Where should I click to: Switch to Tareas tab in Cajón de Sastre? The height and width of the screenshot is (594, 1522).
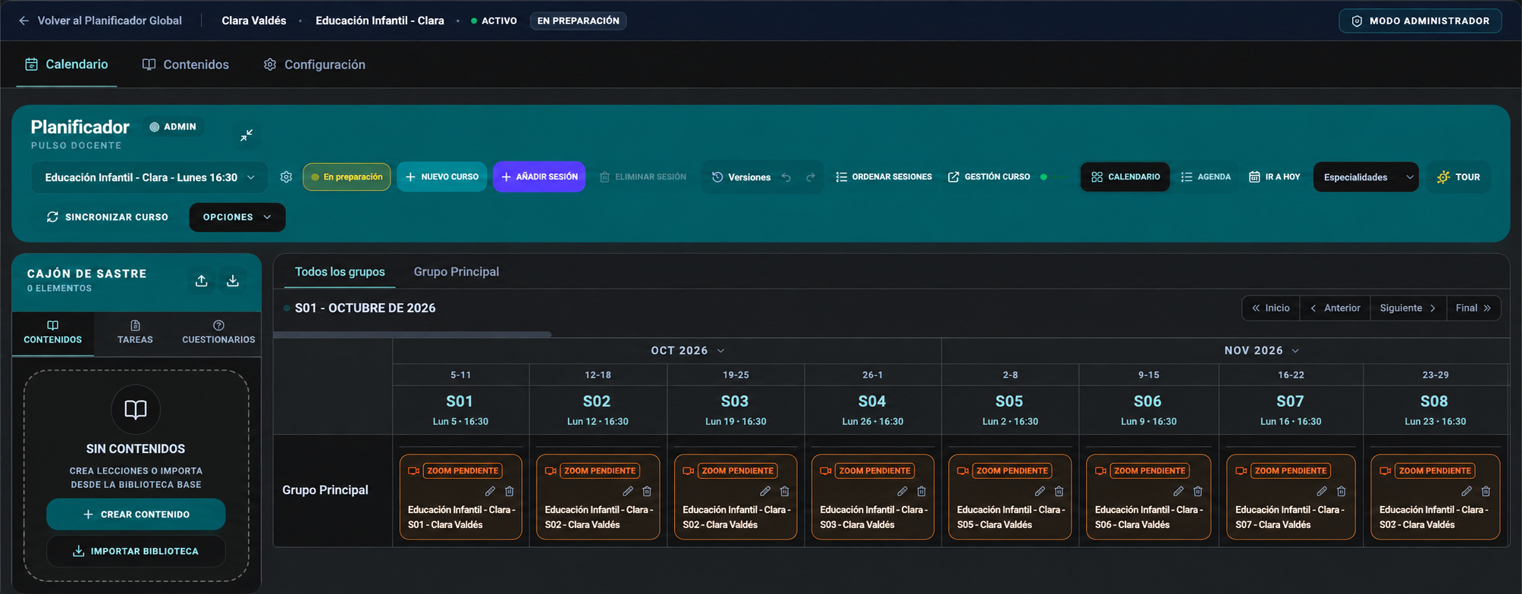coord(135,333)
